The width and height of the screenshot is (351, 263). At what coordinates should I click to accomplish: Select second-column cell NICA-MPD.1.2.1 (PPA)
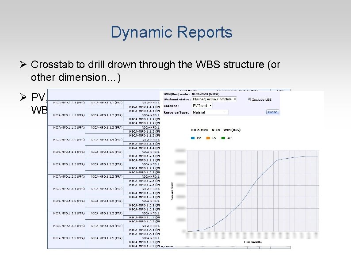[107, 152]
